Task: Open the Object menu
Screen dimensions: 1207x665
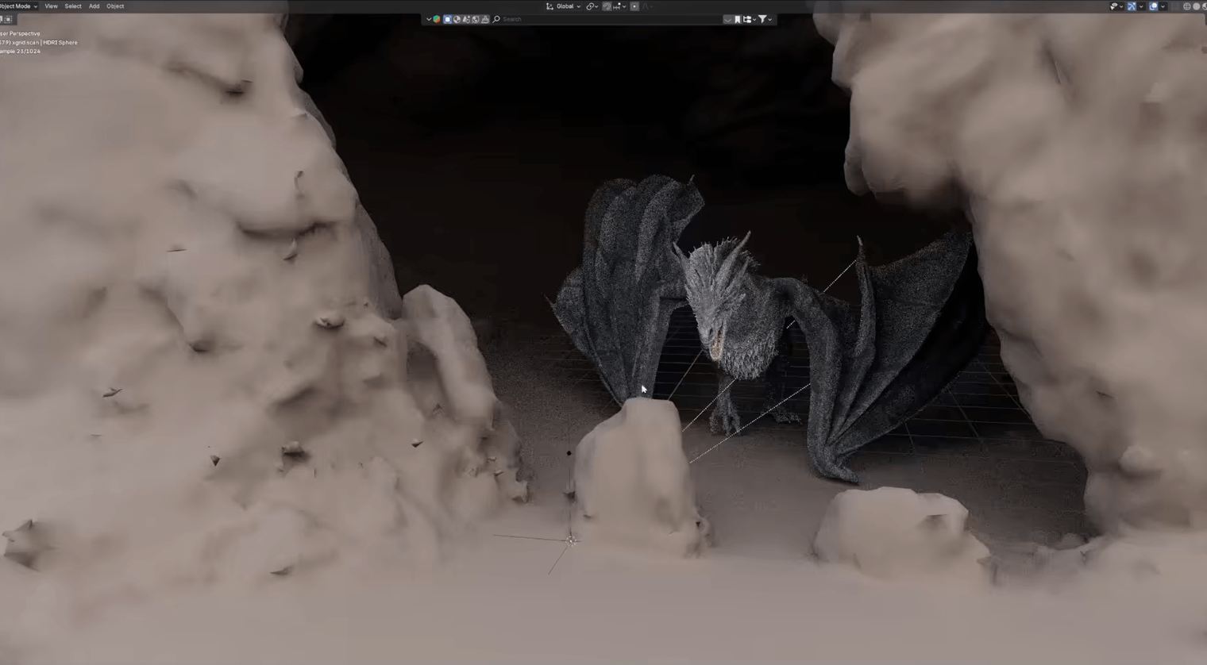Action: (x=115, y=6)
